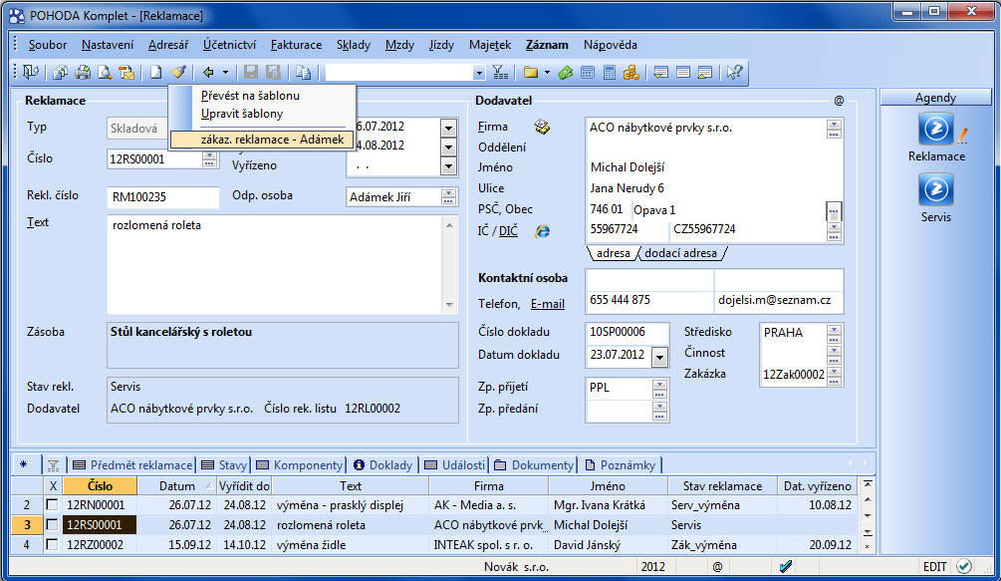Viewport: 1001px width, 581px height.
Task: Switch to Předmět reklamace tab
Action: coord(132,464)
